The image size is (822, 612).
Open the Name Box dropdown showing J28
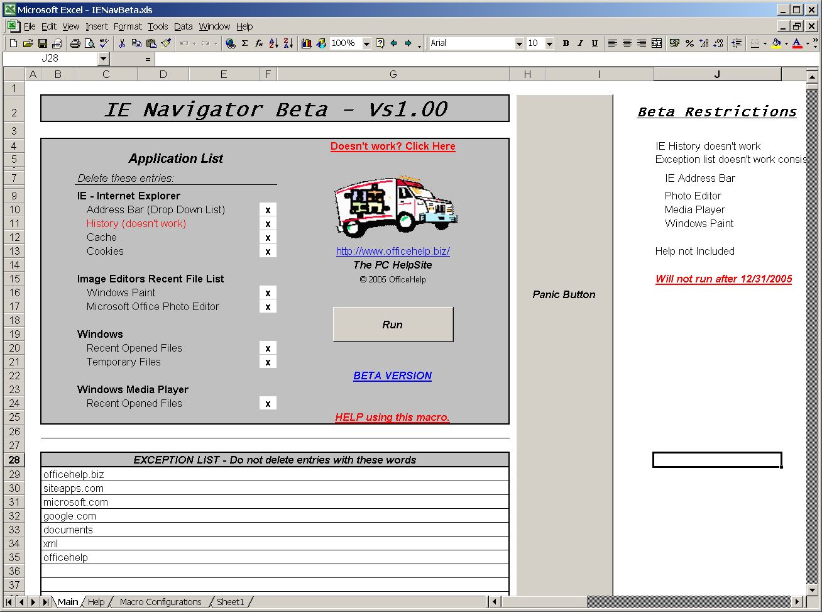tap(103, 58)
